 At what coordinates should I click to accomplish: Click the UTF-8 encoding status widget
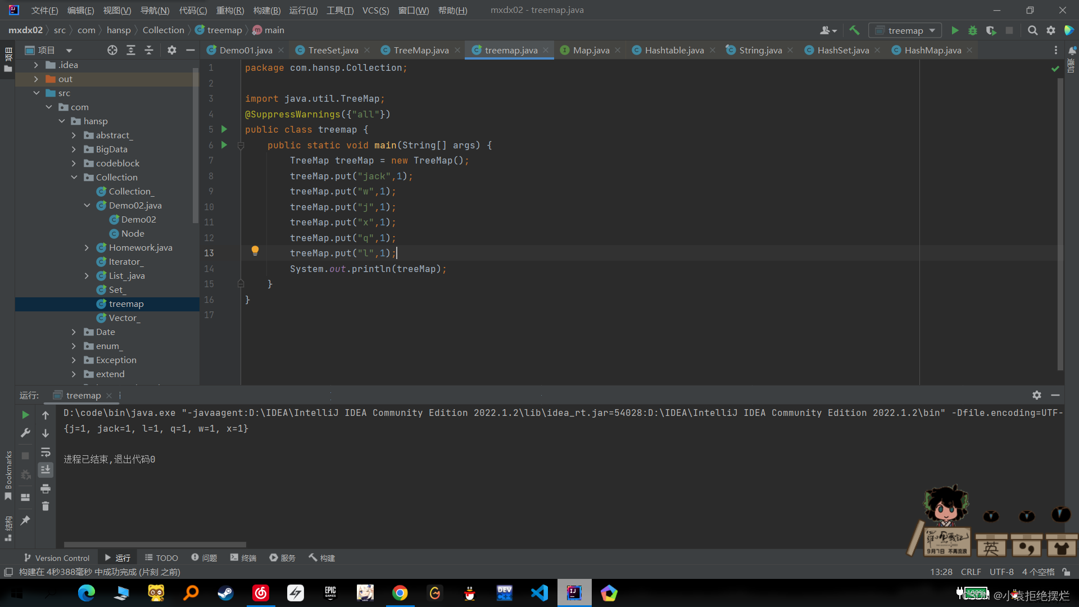1001,572
